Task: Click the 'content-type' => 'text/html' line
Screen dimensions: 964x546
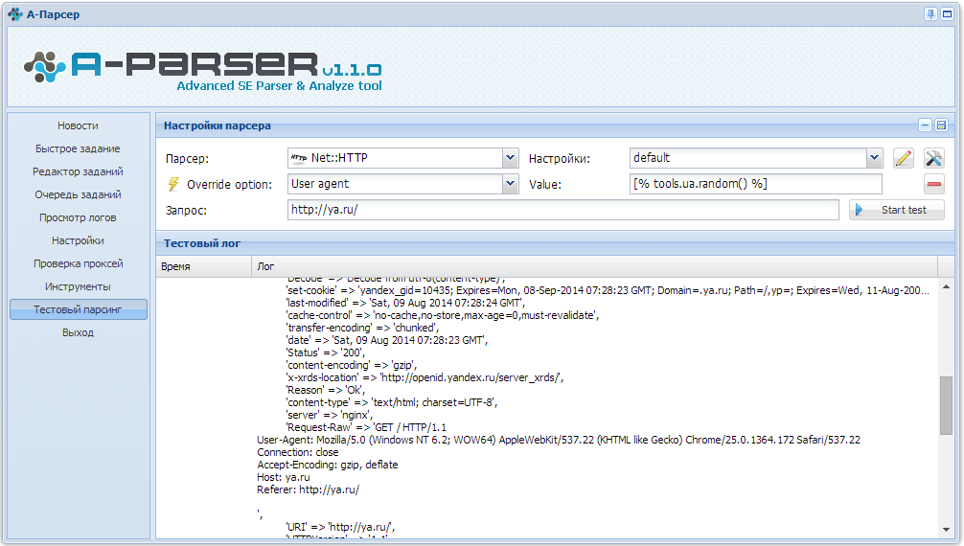Action: coord(392,402)
